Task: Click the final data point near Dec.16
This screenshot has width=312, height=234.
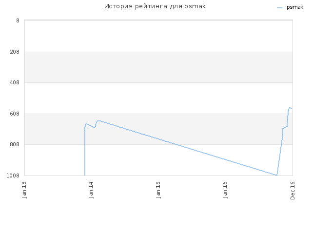Action: point(292,108)
